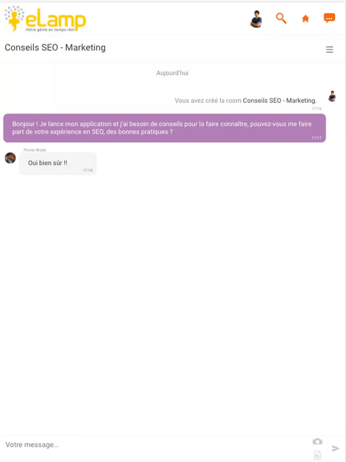Click the 17:18 timestamp on Florian's reply
346x462 pixels.
(x=88, y=170)
